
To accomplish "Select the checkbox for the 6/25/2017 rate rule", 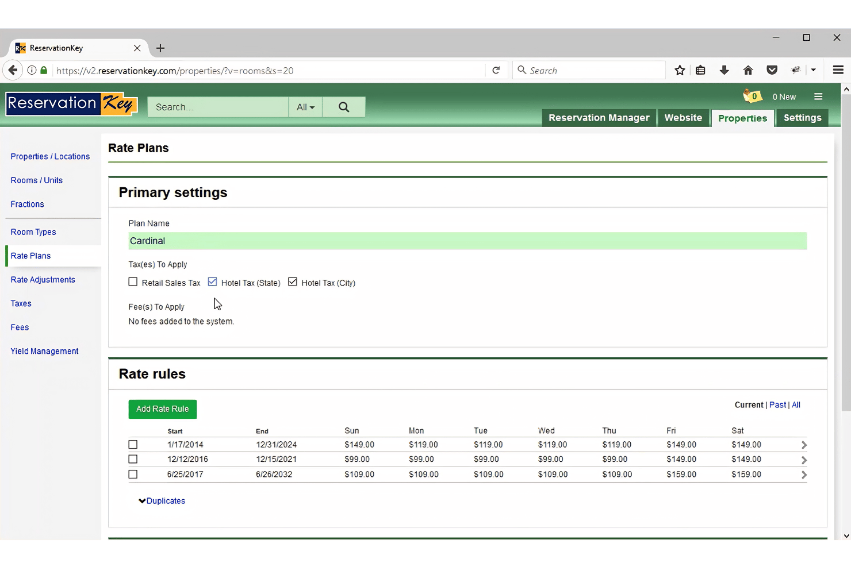I will click(x=133, y=475).
